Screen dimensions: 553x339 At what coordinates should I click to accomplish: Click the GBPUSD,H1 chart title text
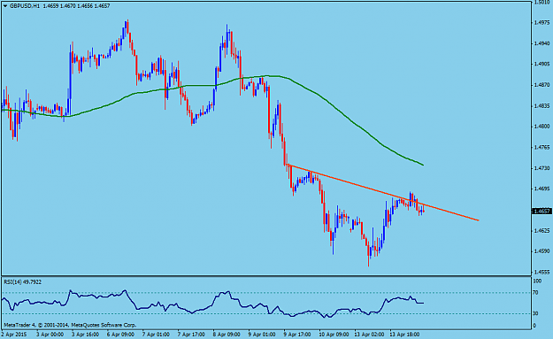(x=25, y=6)
